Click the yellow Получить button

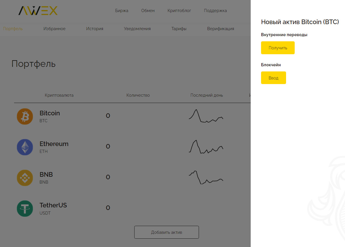(x=278, y=48)
